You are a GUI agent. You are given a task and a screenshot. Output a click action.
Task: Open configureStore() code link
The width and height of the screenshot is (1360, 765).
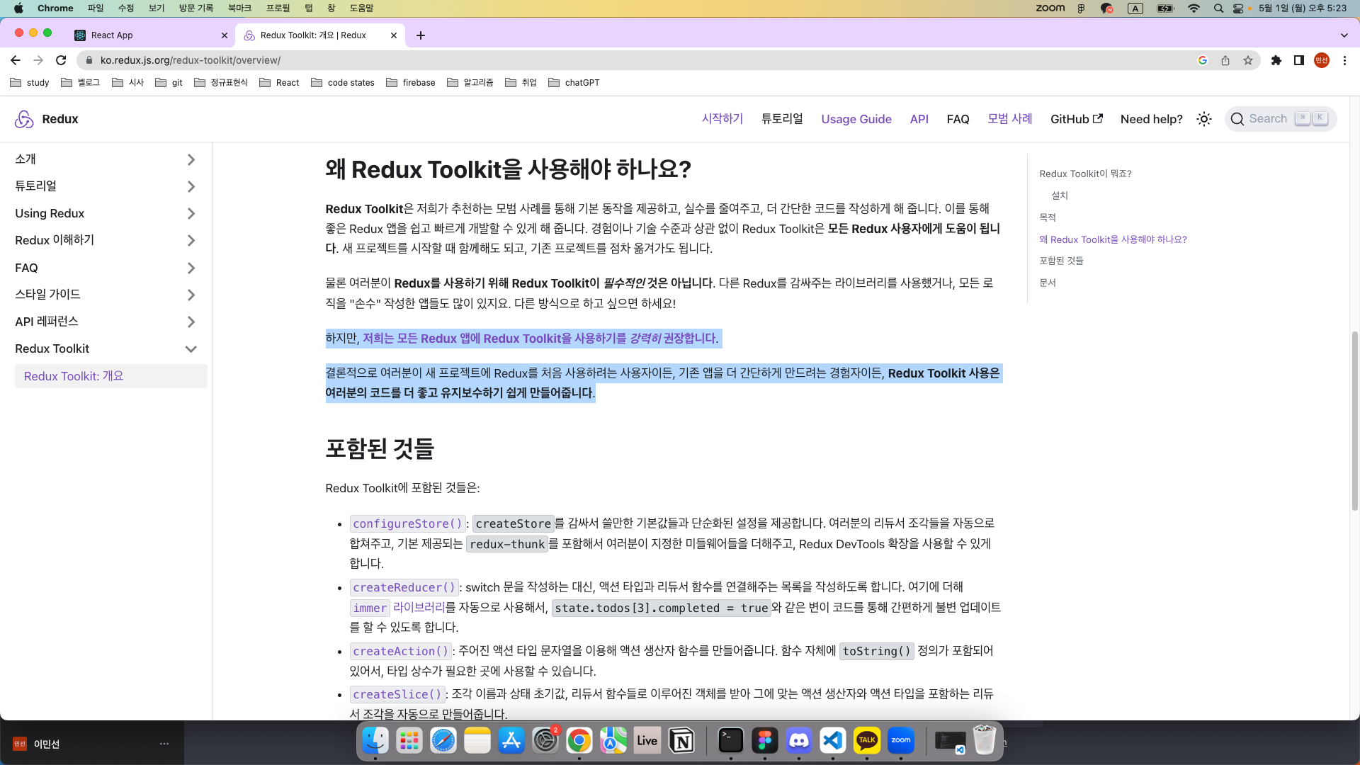tap(407, 523)
